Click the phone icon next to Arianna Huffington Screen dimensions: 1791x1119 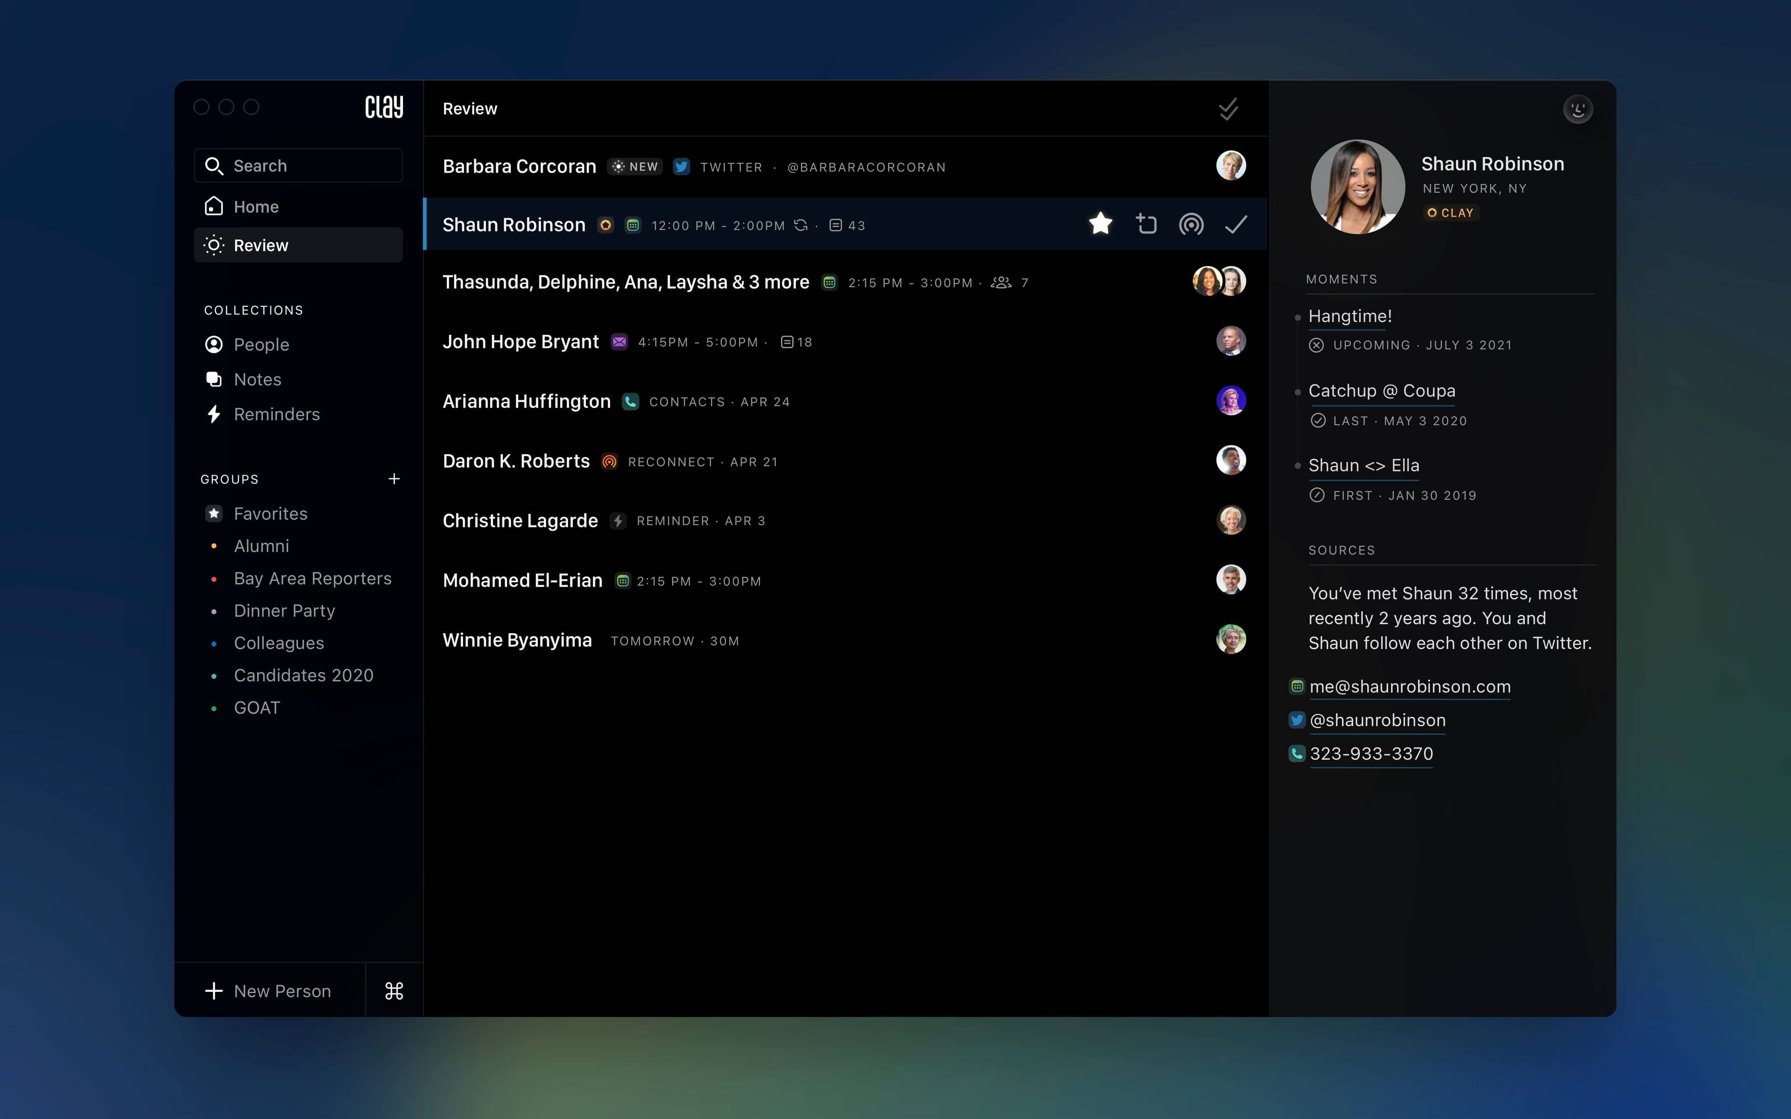point(631,401)
